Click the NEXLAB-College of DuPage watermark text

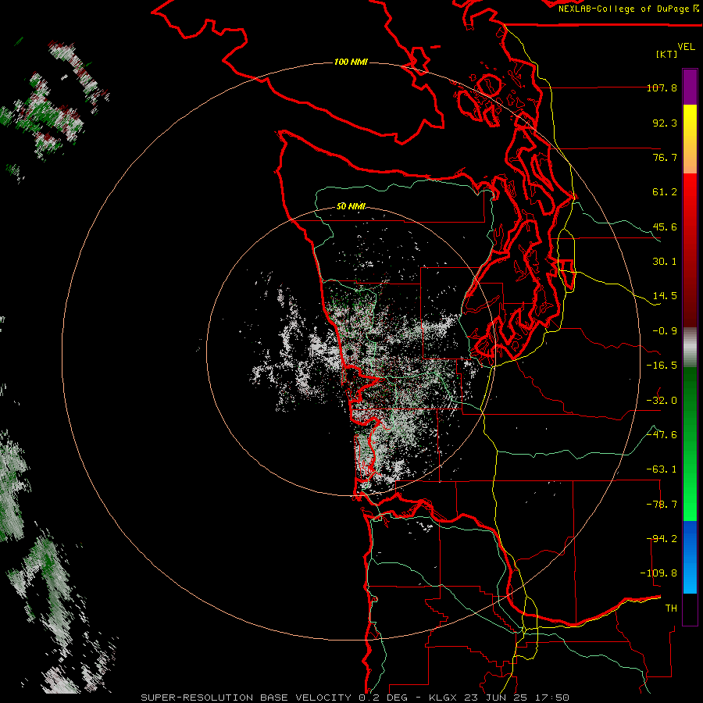click(x=629, y=9)
